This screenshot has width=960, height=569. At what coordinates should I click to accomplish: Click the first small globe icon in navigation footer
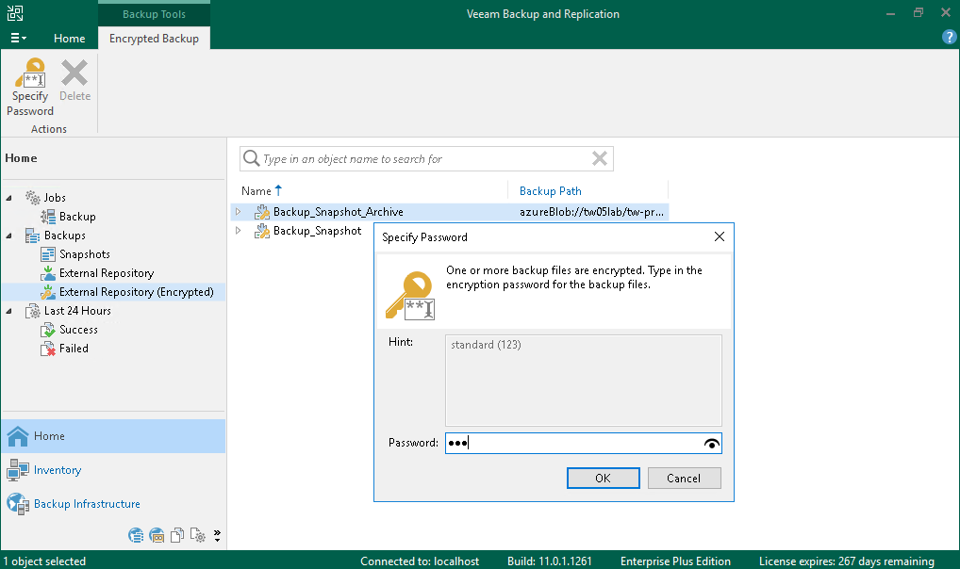(136, 535)
